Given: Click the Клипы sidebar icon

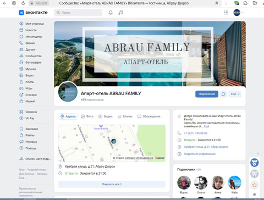Looking at the screenshot, I should pyautogui.click(x=21, y=82).
